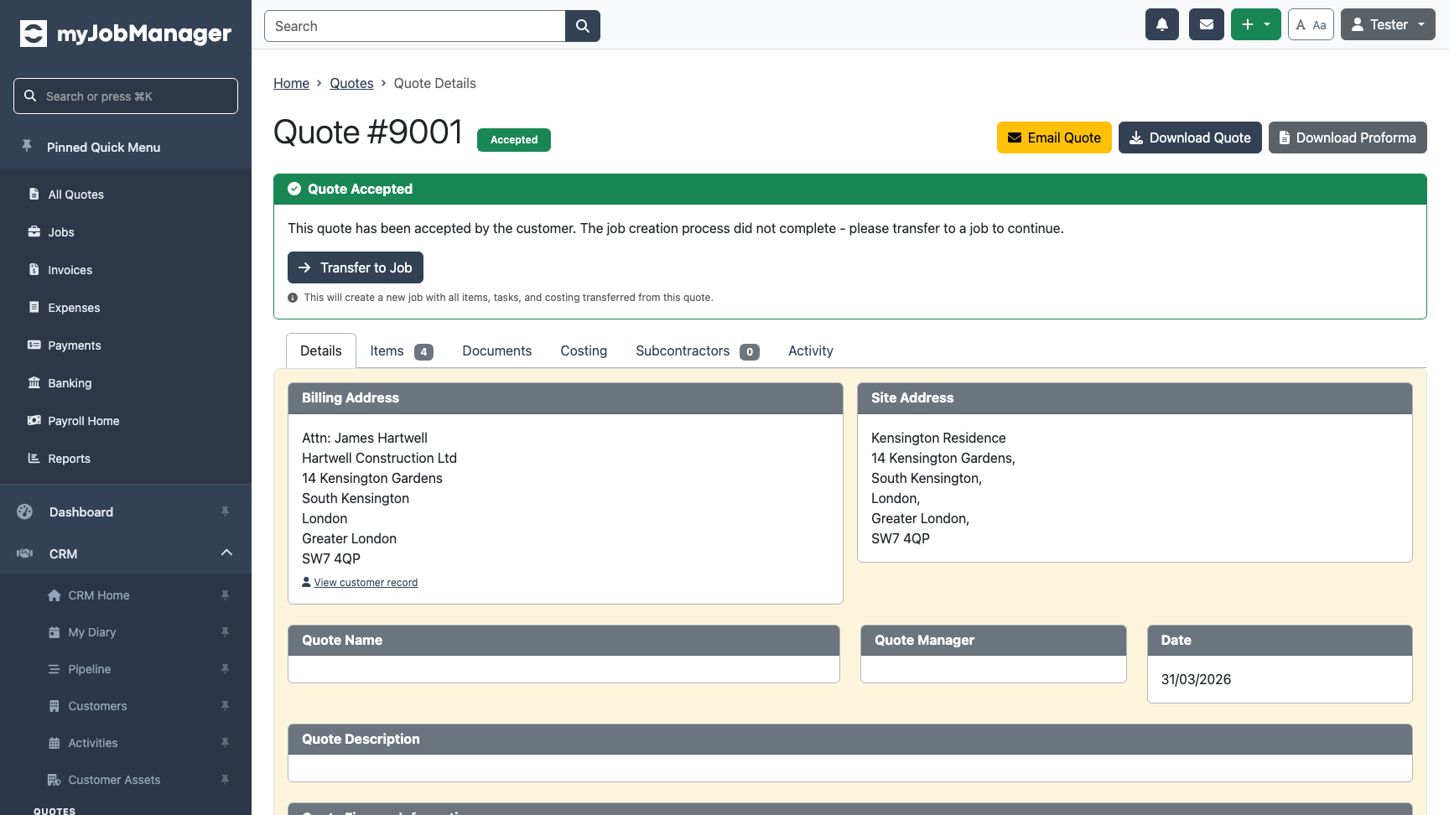Toggle the pin next to Customers
This screenshot has width=1449, height=815.
coord(225,706)
